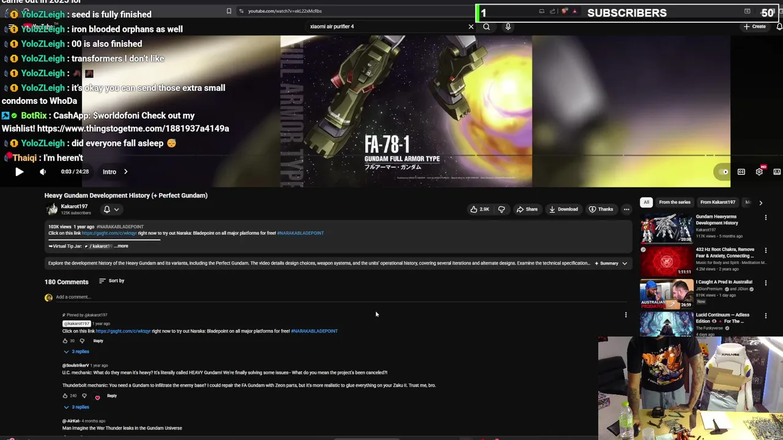Open the YouTube notifications bell in header
The width and height of the screenshot is (783, 440).
click(x=779, y=26)
